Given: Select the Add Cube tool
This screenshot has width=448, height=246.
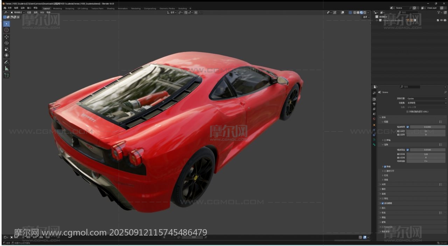Looking at the screenshot, I should coord(7,75).
